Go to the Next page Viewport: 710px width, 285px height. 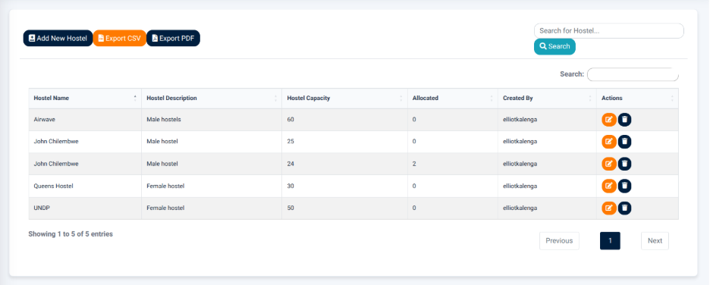pos(655,241)
